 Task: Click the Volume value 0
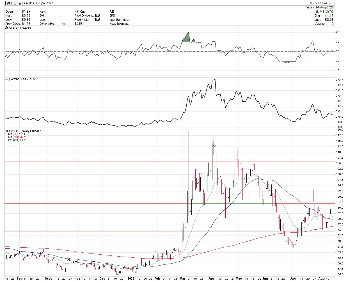click(333, 24)
